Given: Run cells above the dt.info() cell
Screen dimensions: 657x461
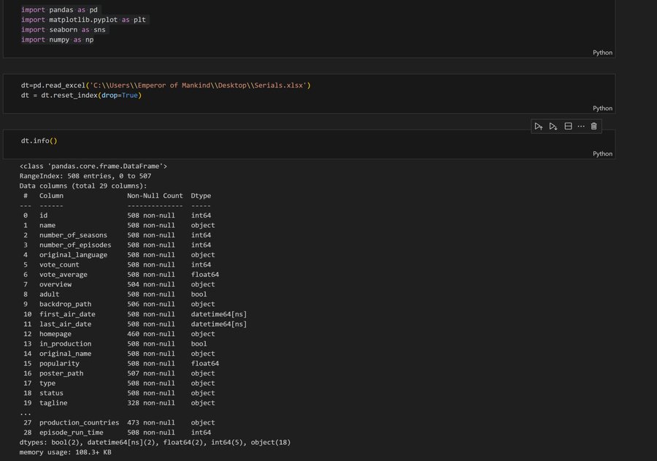Looking at the screenshot, I should 538,126.
